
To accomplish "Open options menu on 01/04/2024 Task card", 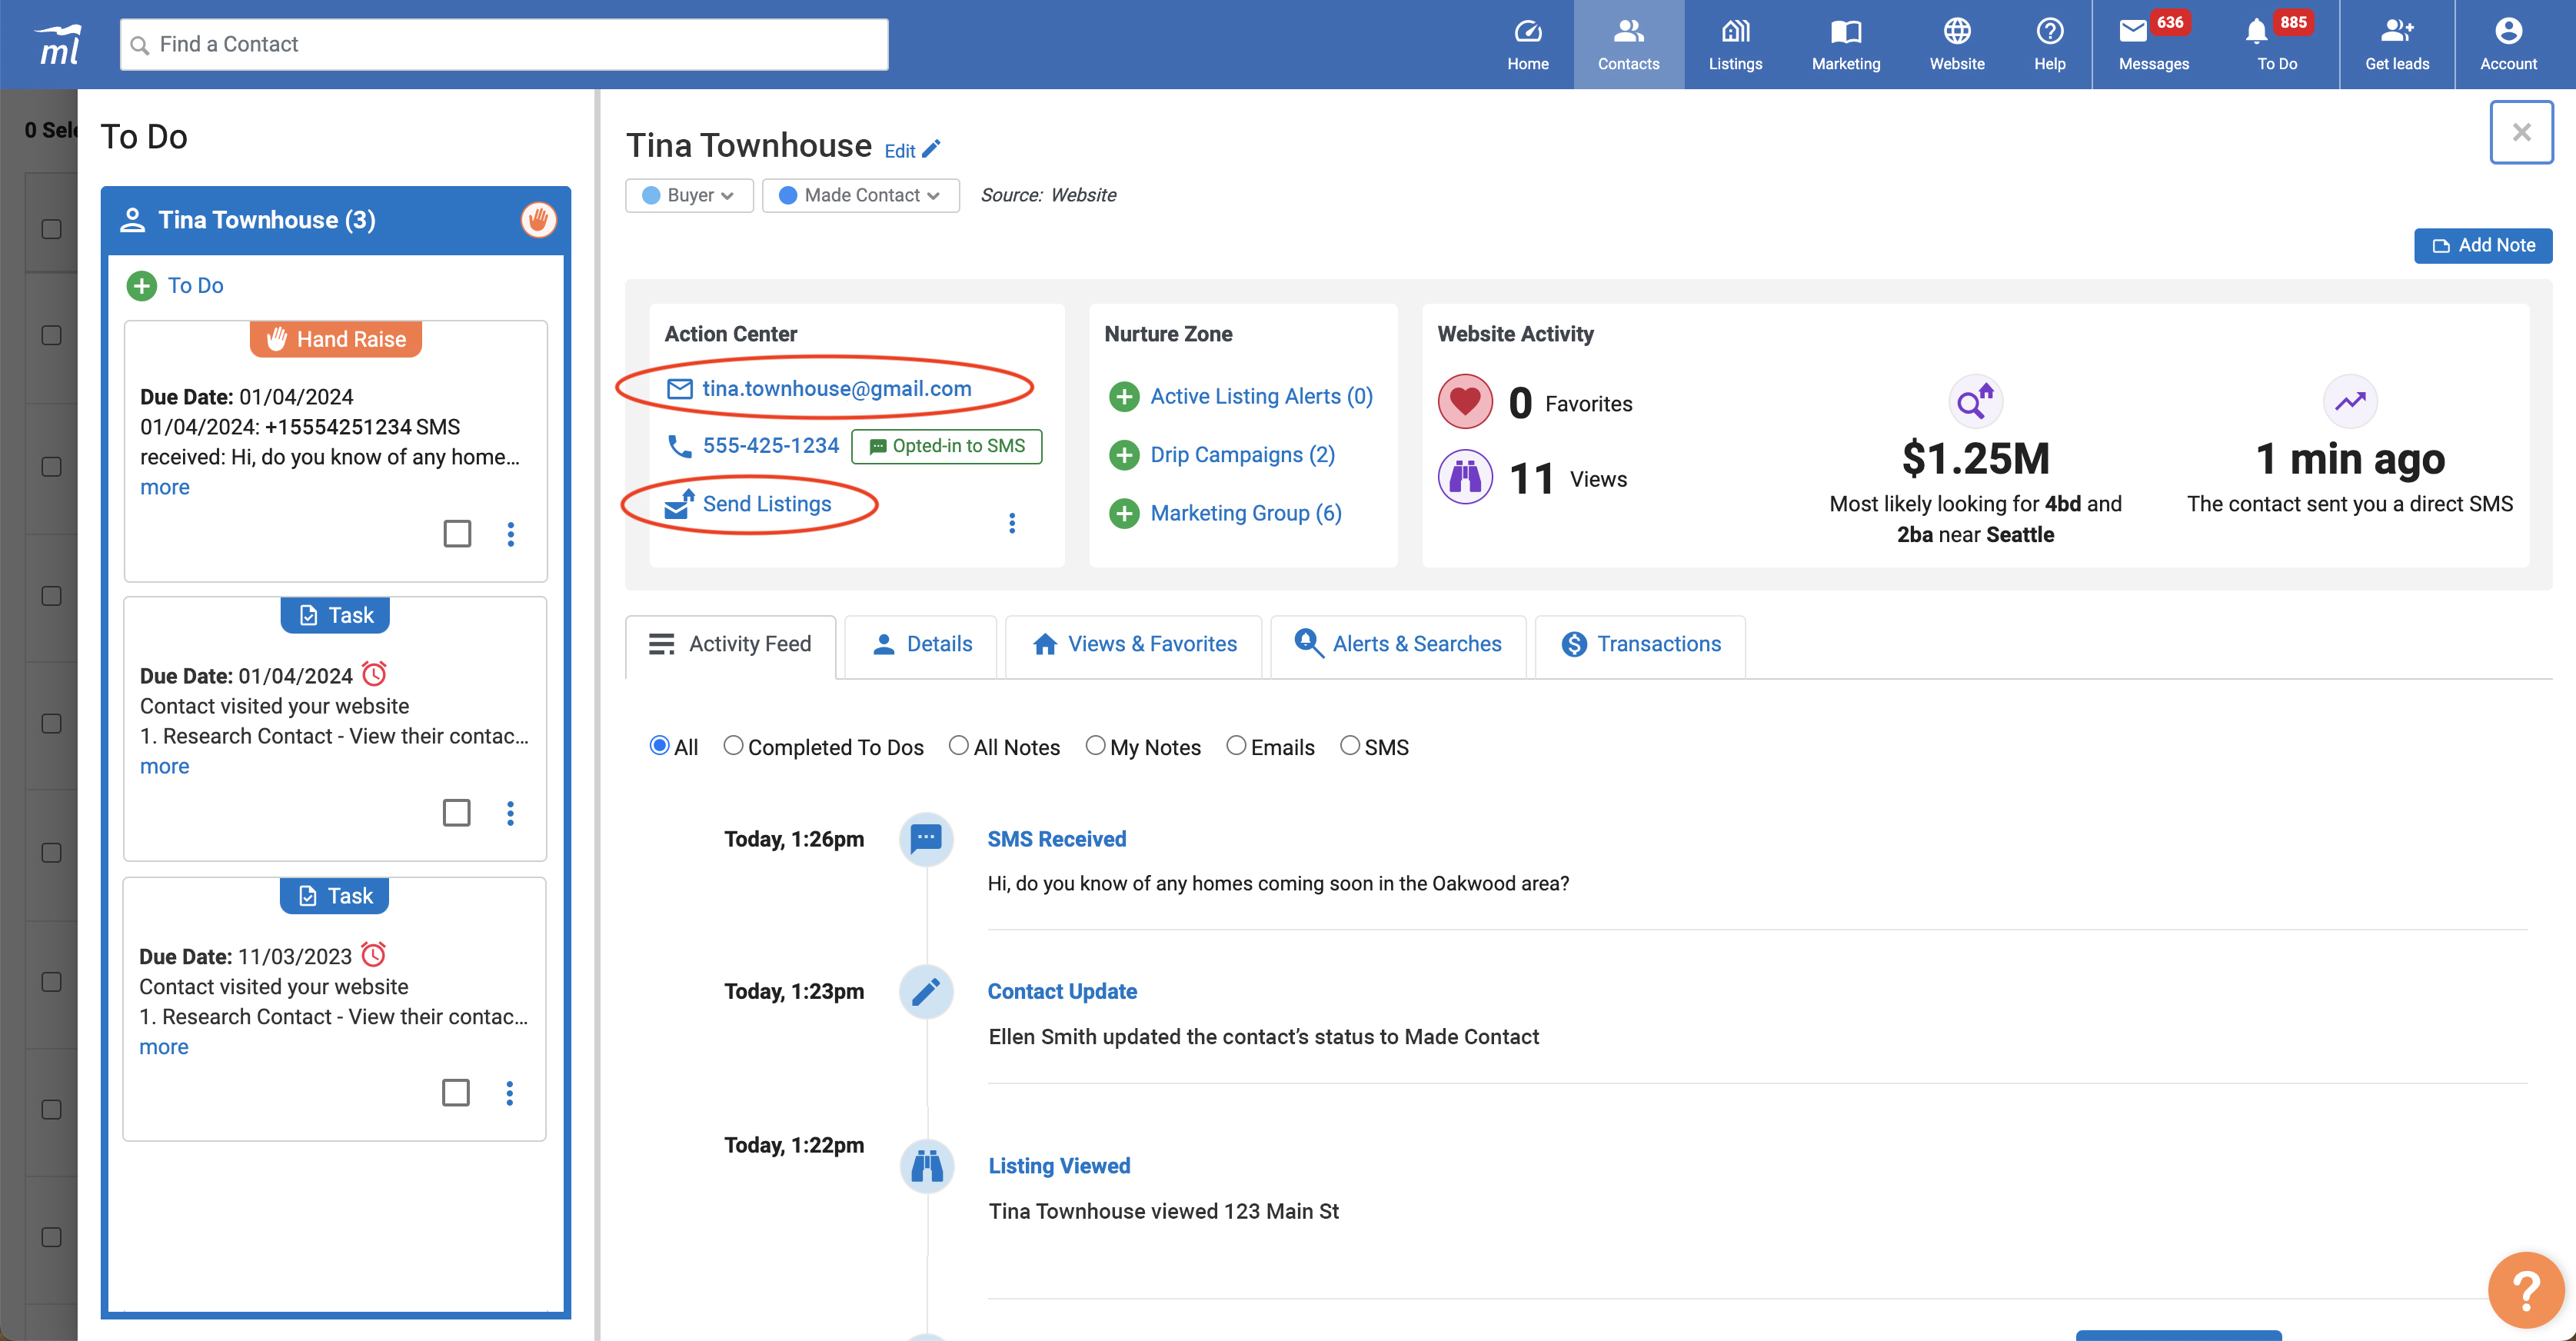I will (x=511, y=813).
